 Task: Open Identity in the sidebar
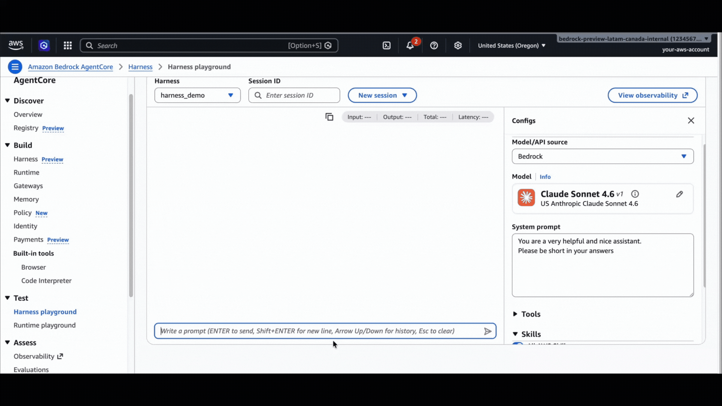25,226
